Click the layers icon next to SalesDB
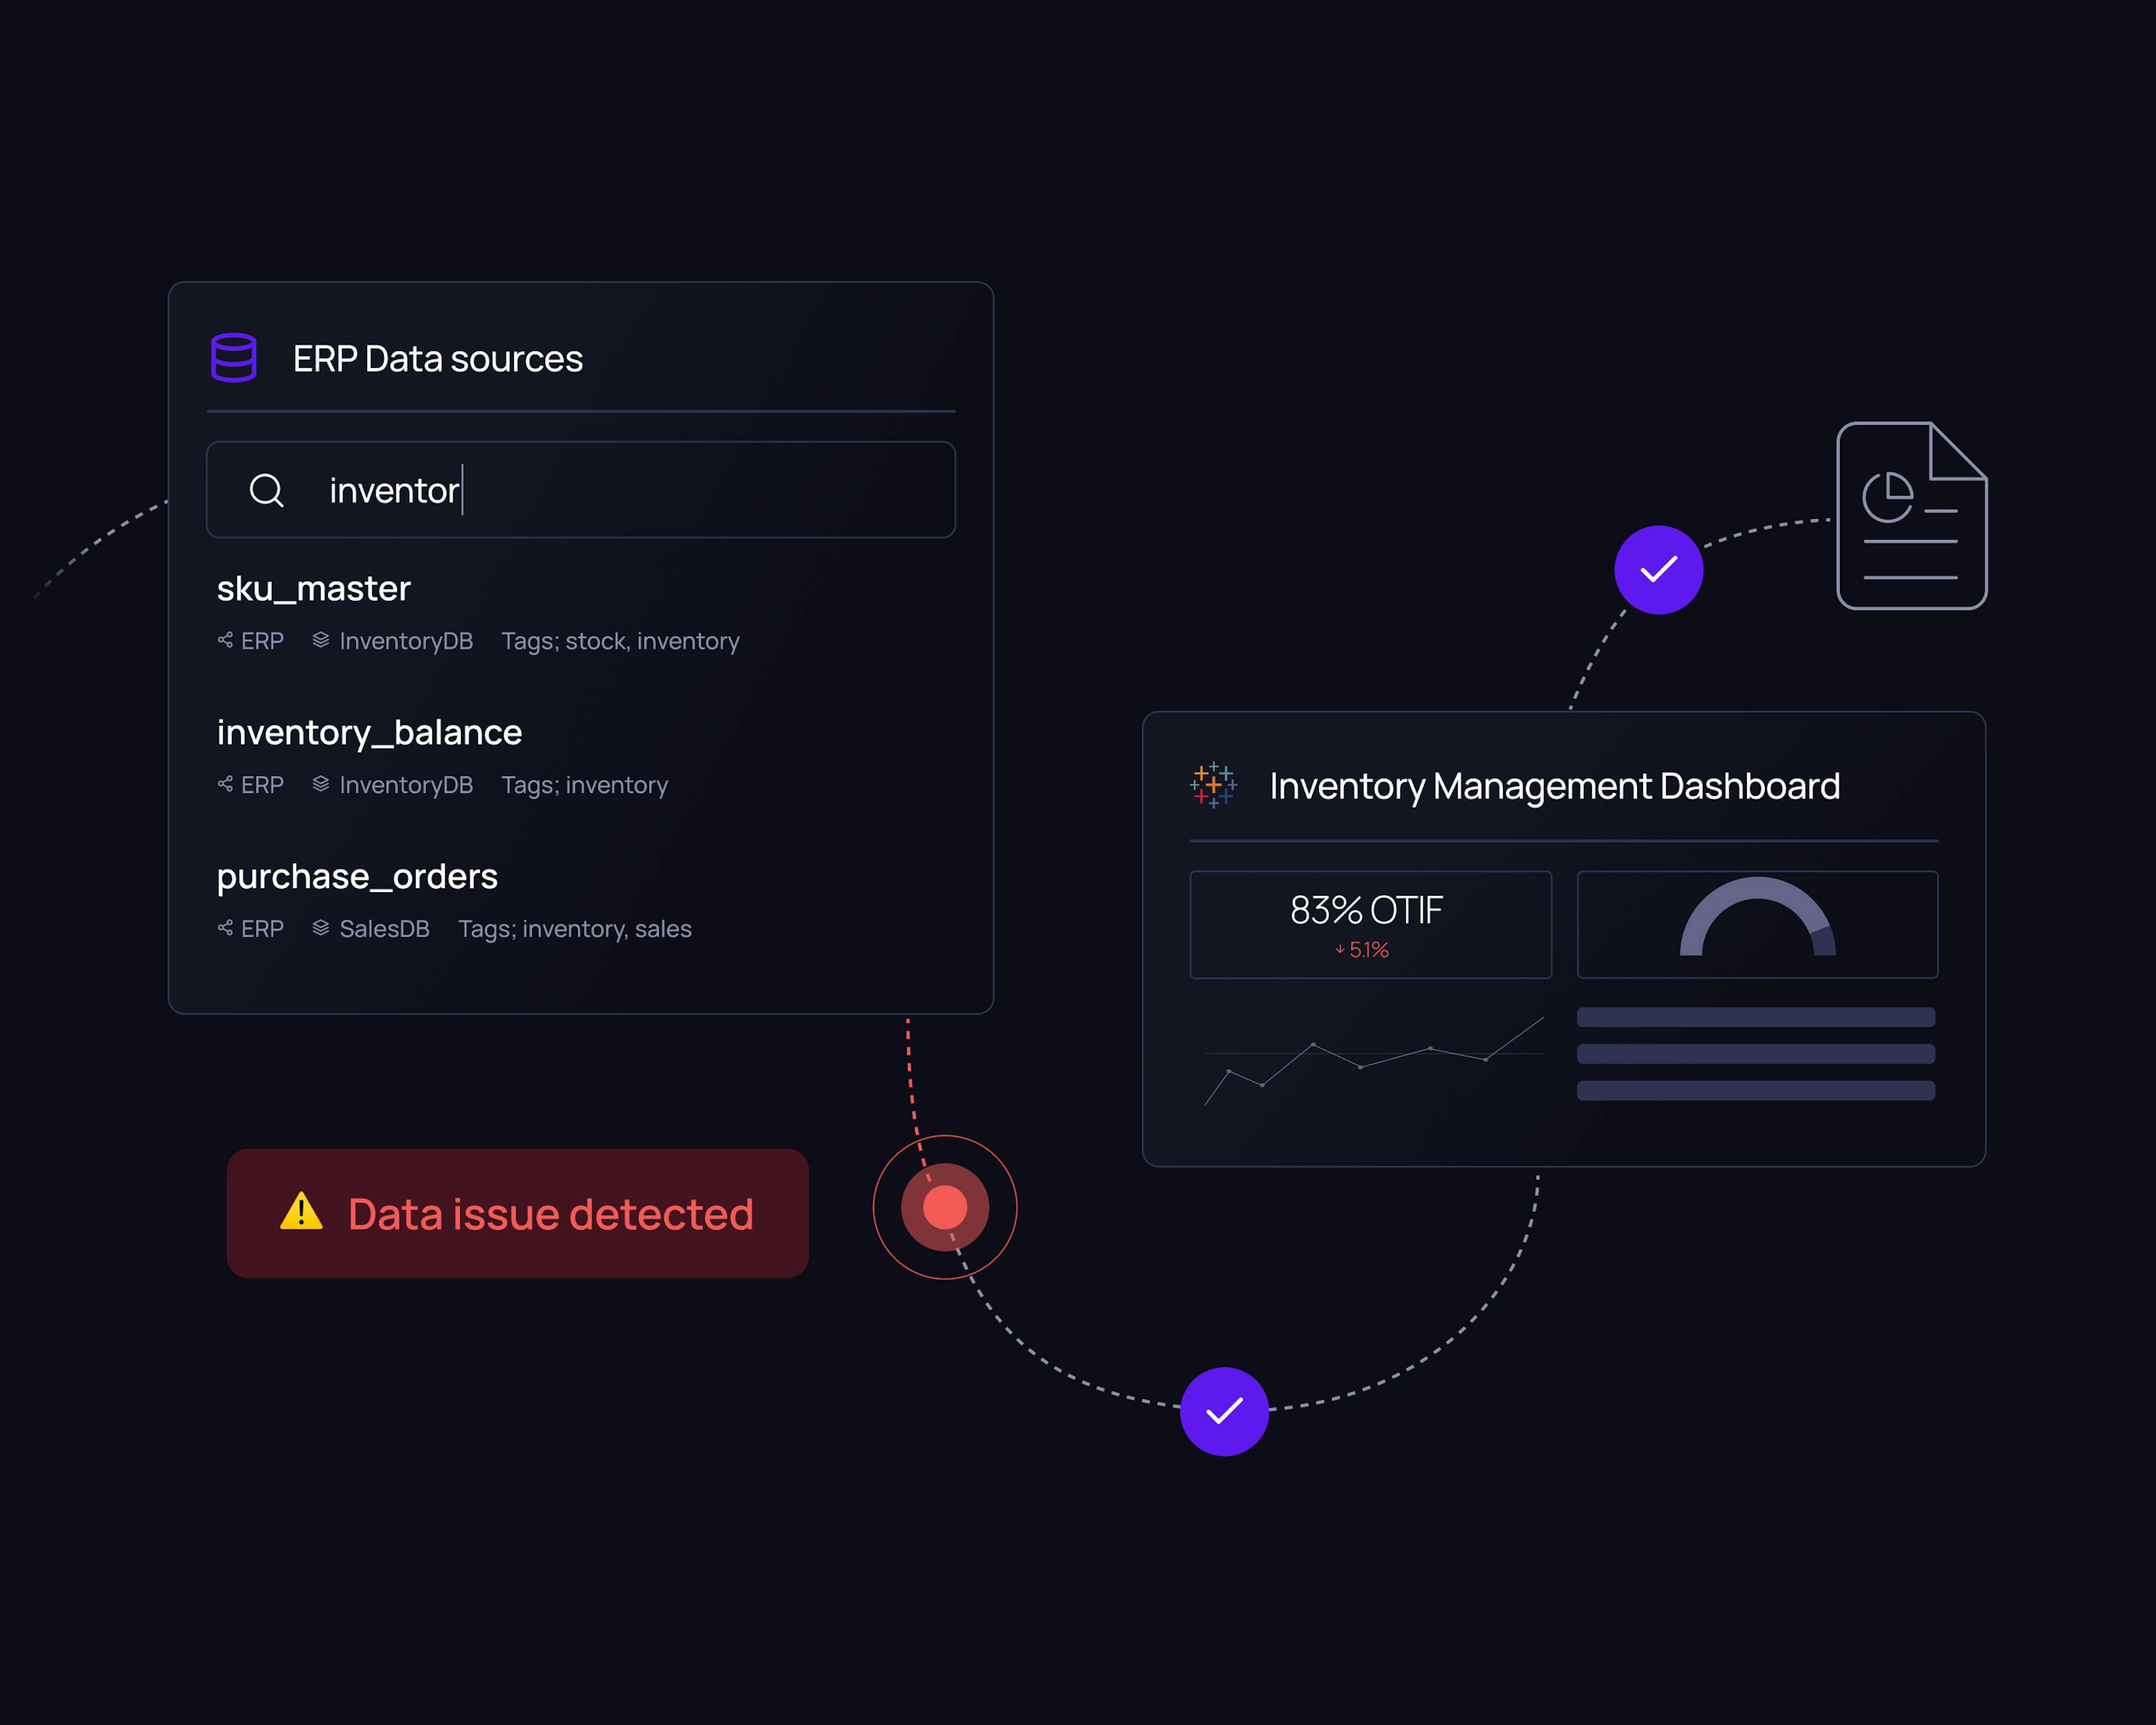The height and width of the screenshot is (1725, 2156). coord(320,928)
